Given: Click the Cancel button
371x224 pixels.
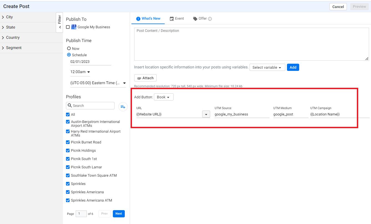Looking at the screenshot, I should tap(338, 7).
